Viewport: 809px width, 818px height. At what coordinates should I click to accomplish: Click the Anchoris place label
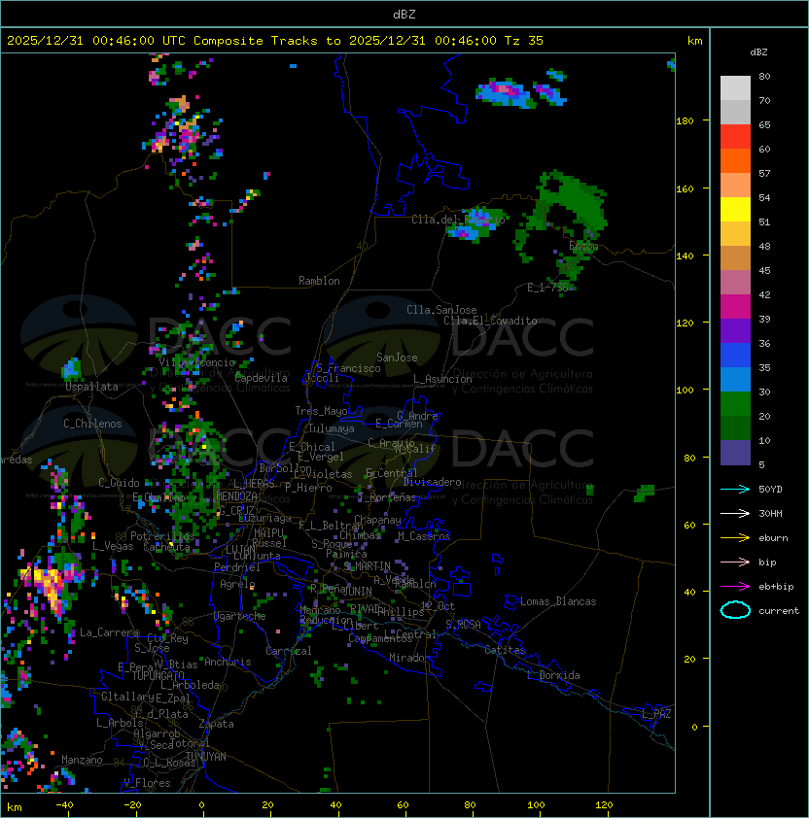click(x=228, y=662)
